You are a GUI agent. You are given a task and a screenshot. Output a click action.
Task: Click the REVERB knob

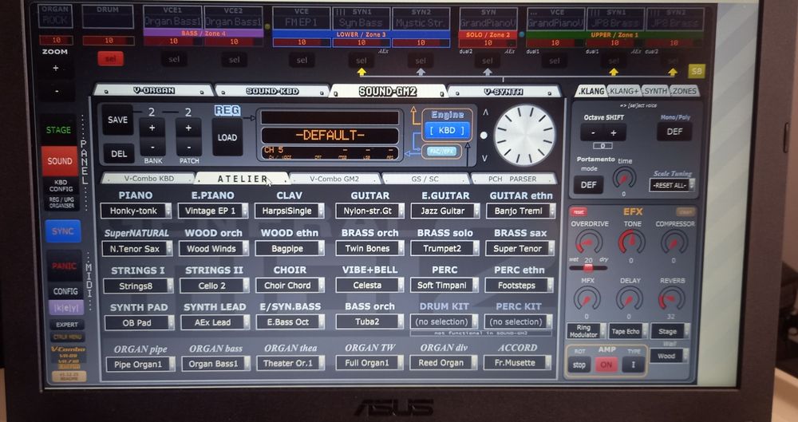[672, 298]
